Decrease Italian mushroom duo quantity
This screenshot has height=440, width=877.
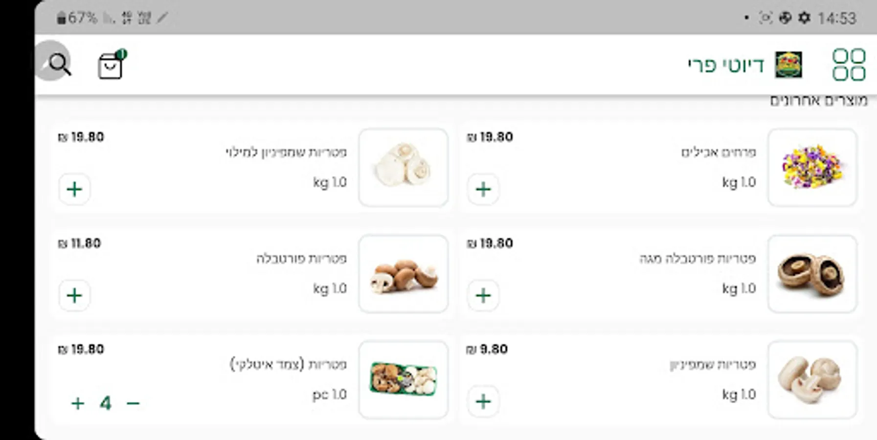tap(133, 403)
